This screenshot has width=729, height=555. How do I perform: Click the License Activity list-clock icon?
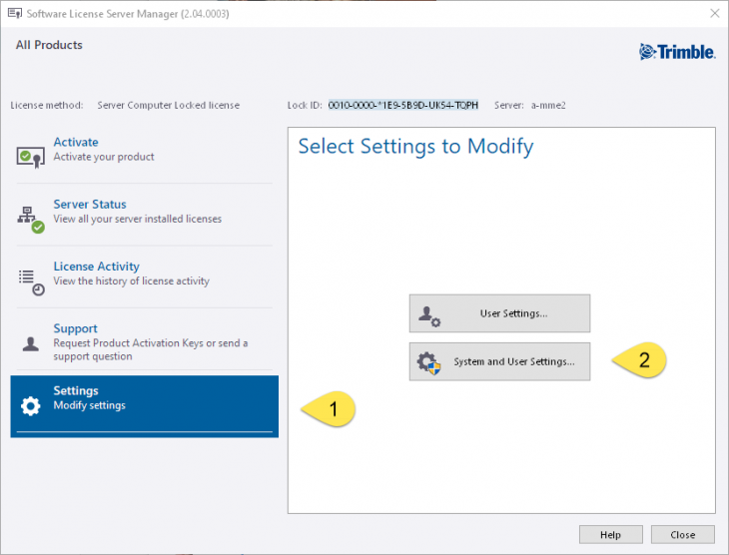[x=31, y=282]
